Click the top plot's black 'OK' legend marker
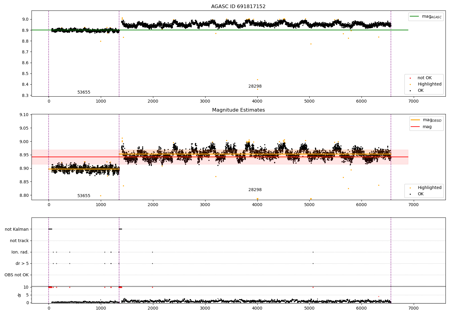This screenshot has height=315, width=450. [410, 91]
